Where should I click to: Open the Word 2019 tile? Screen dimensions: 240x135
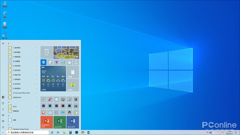pyautogui.click(x=73, y=122)
